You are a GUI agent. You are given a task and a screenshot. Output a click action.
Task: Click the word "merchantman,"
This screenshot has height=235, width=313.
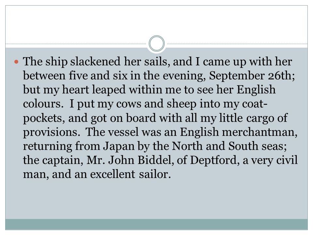[x=260, y=132]
